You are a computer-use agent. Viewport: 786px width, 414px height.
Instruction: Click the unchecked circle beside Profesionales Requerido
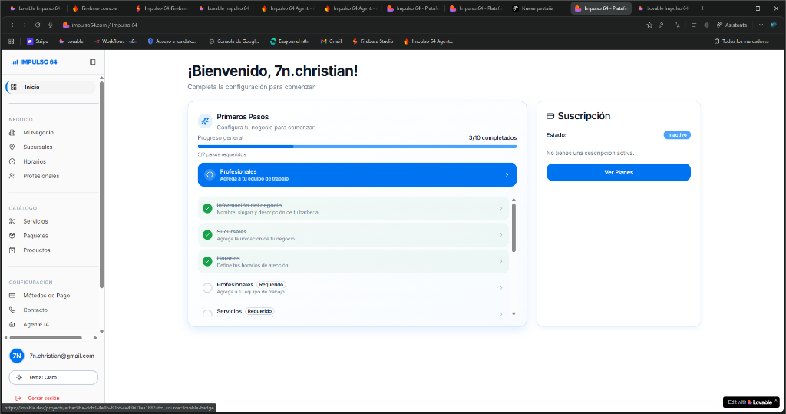point(207,288)
